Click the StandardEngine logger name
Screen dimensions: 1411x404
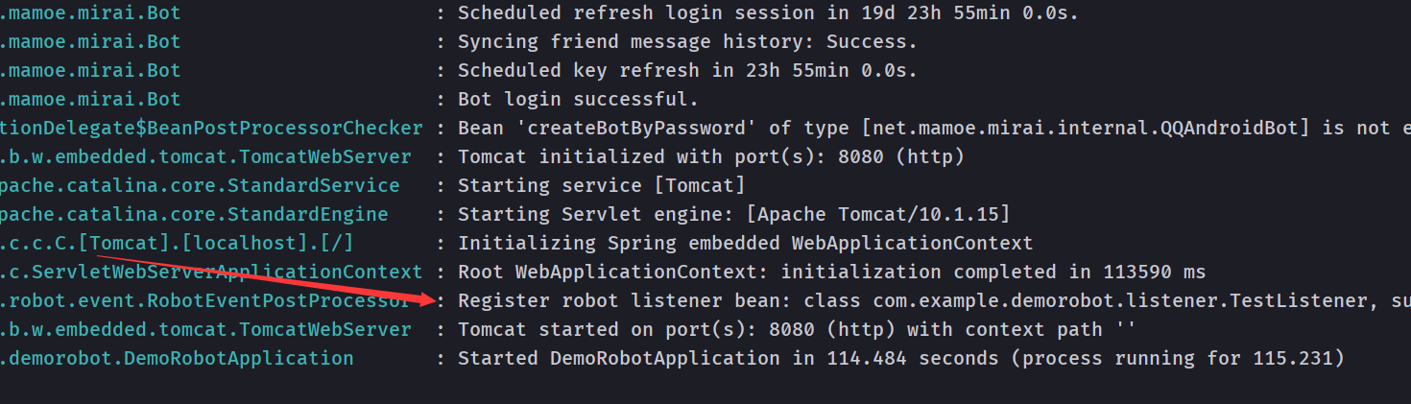(194, 214)
